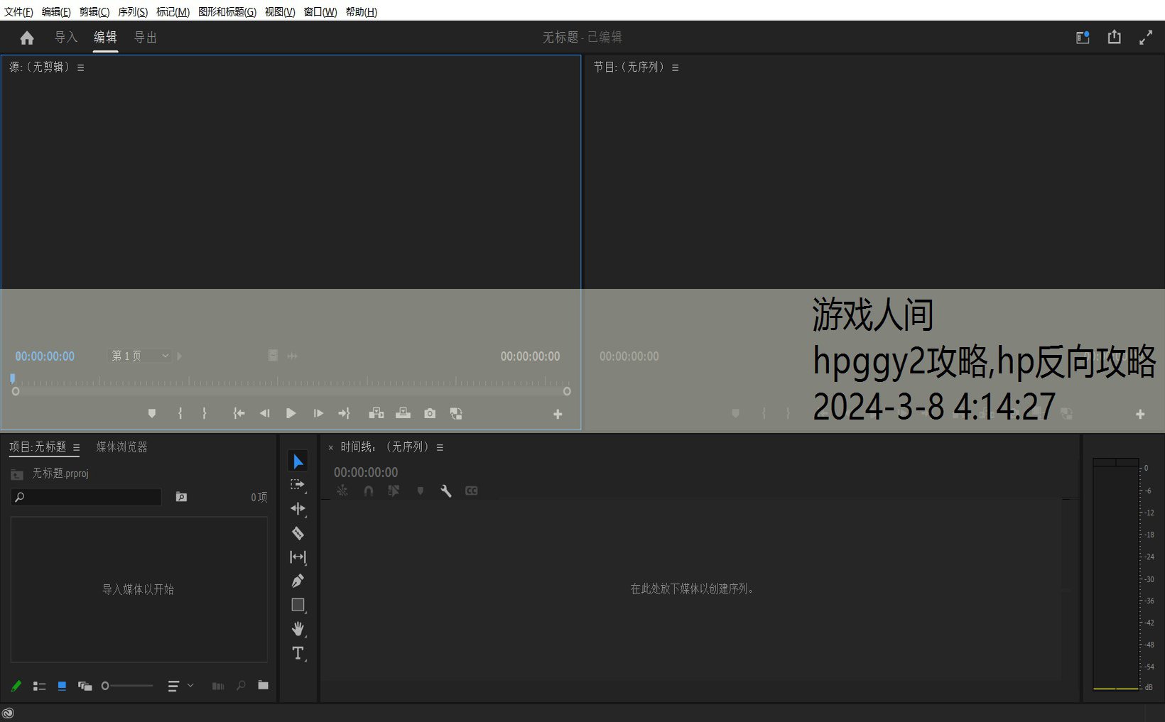Image resolution: width=1165 pixels, height=722 pixels.
Task: Go to Out point in Source monitor
Action: (344, 413)
